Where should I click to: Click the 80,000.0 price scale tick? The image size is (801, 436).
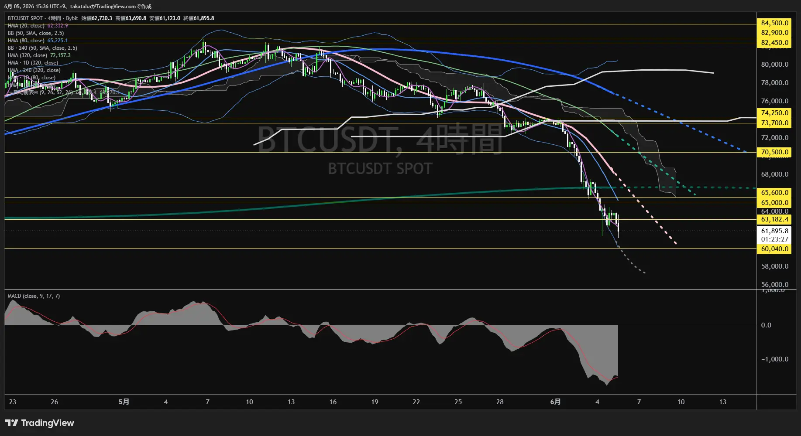pos(775,65)
